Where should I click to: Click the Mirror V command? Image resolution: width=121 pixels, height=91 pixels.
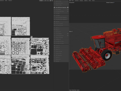click(61, 30)
